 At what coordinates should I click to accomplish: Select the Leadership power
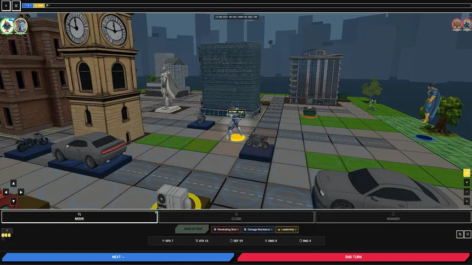click(x=287, y=229)
